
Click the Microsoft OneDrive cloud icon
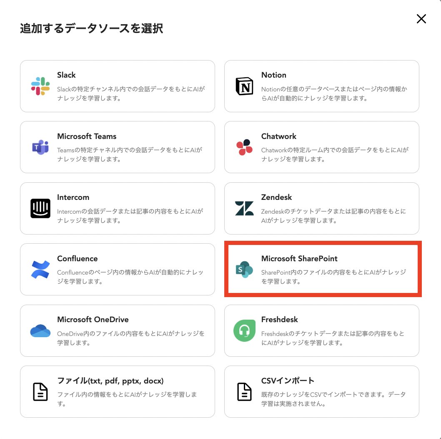tap(40, 331)
